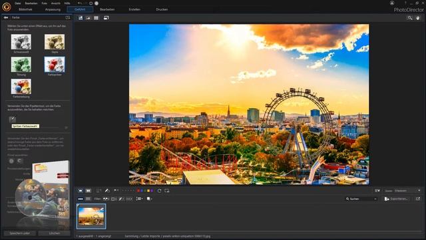The width and height of the screenshot is (426, 240).
Task: Toggle single photo view mode
Action: coord(81,191)
